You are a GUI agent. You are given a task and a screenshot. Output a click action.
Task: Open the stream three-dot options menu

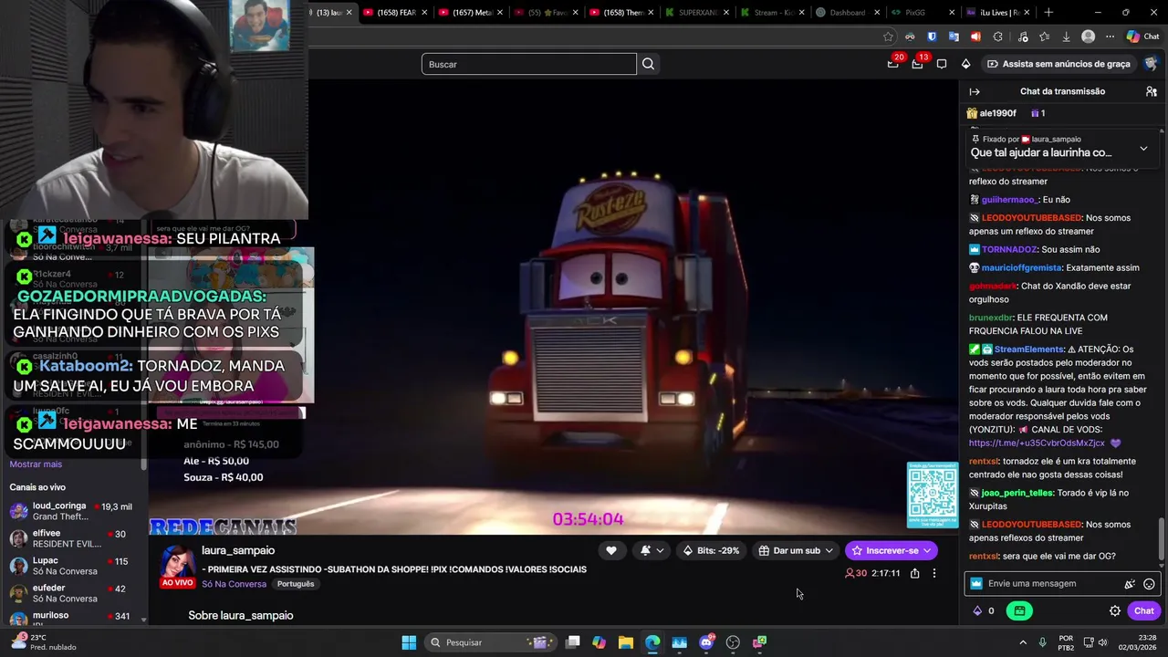point(933,573)
